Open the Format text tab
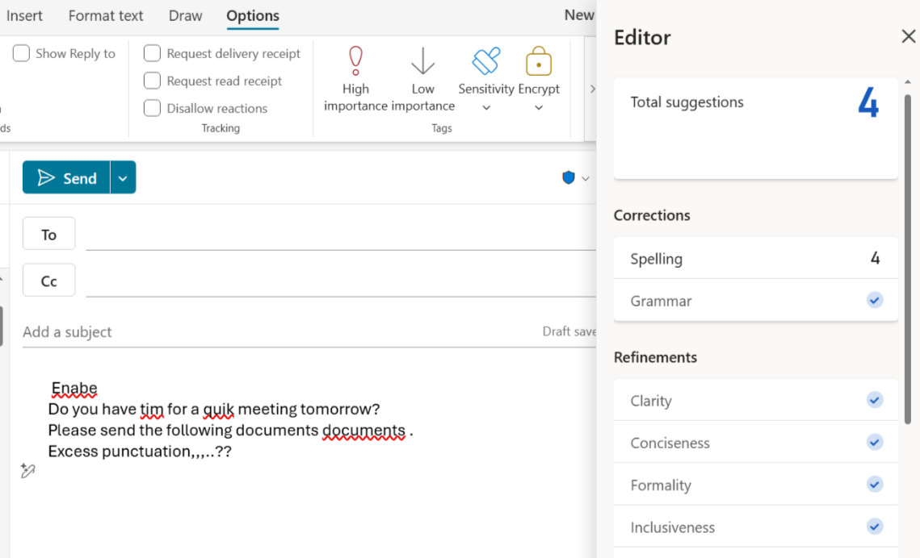The width and height of the screenshot is (920, 558). [x=106, y=15]
